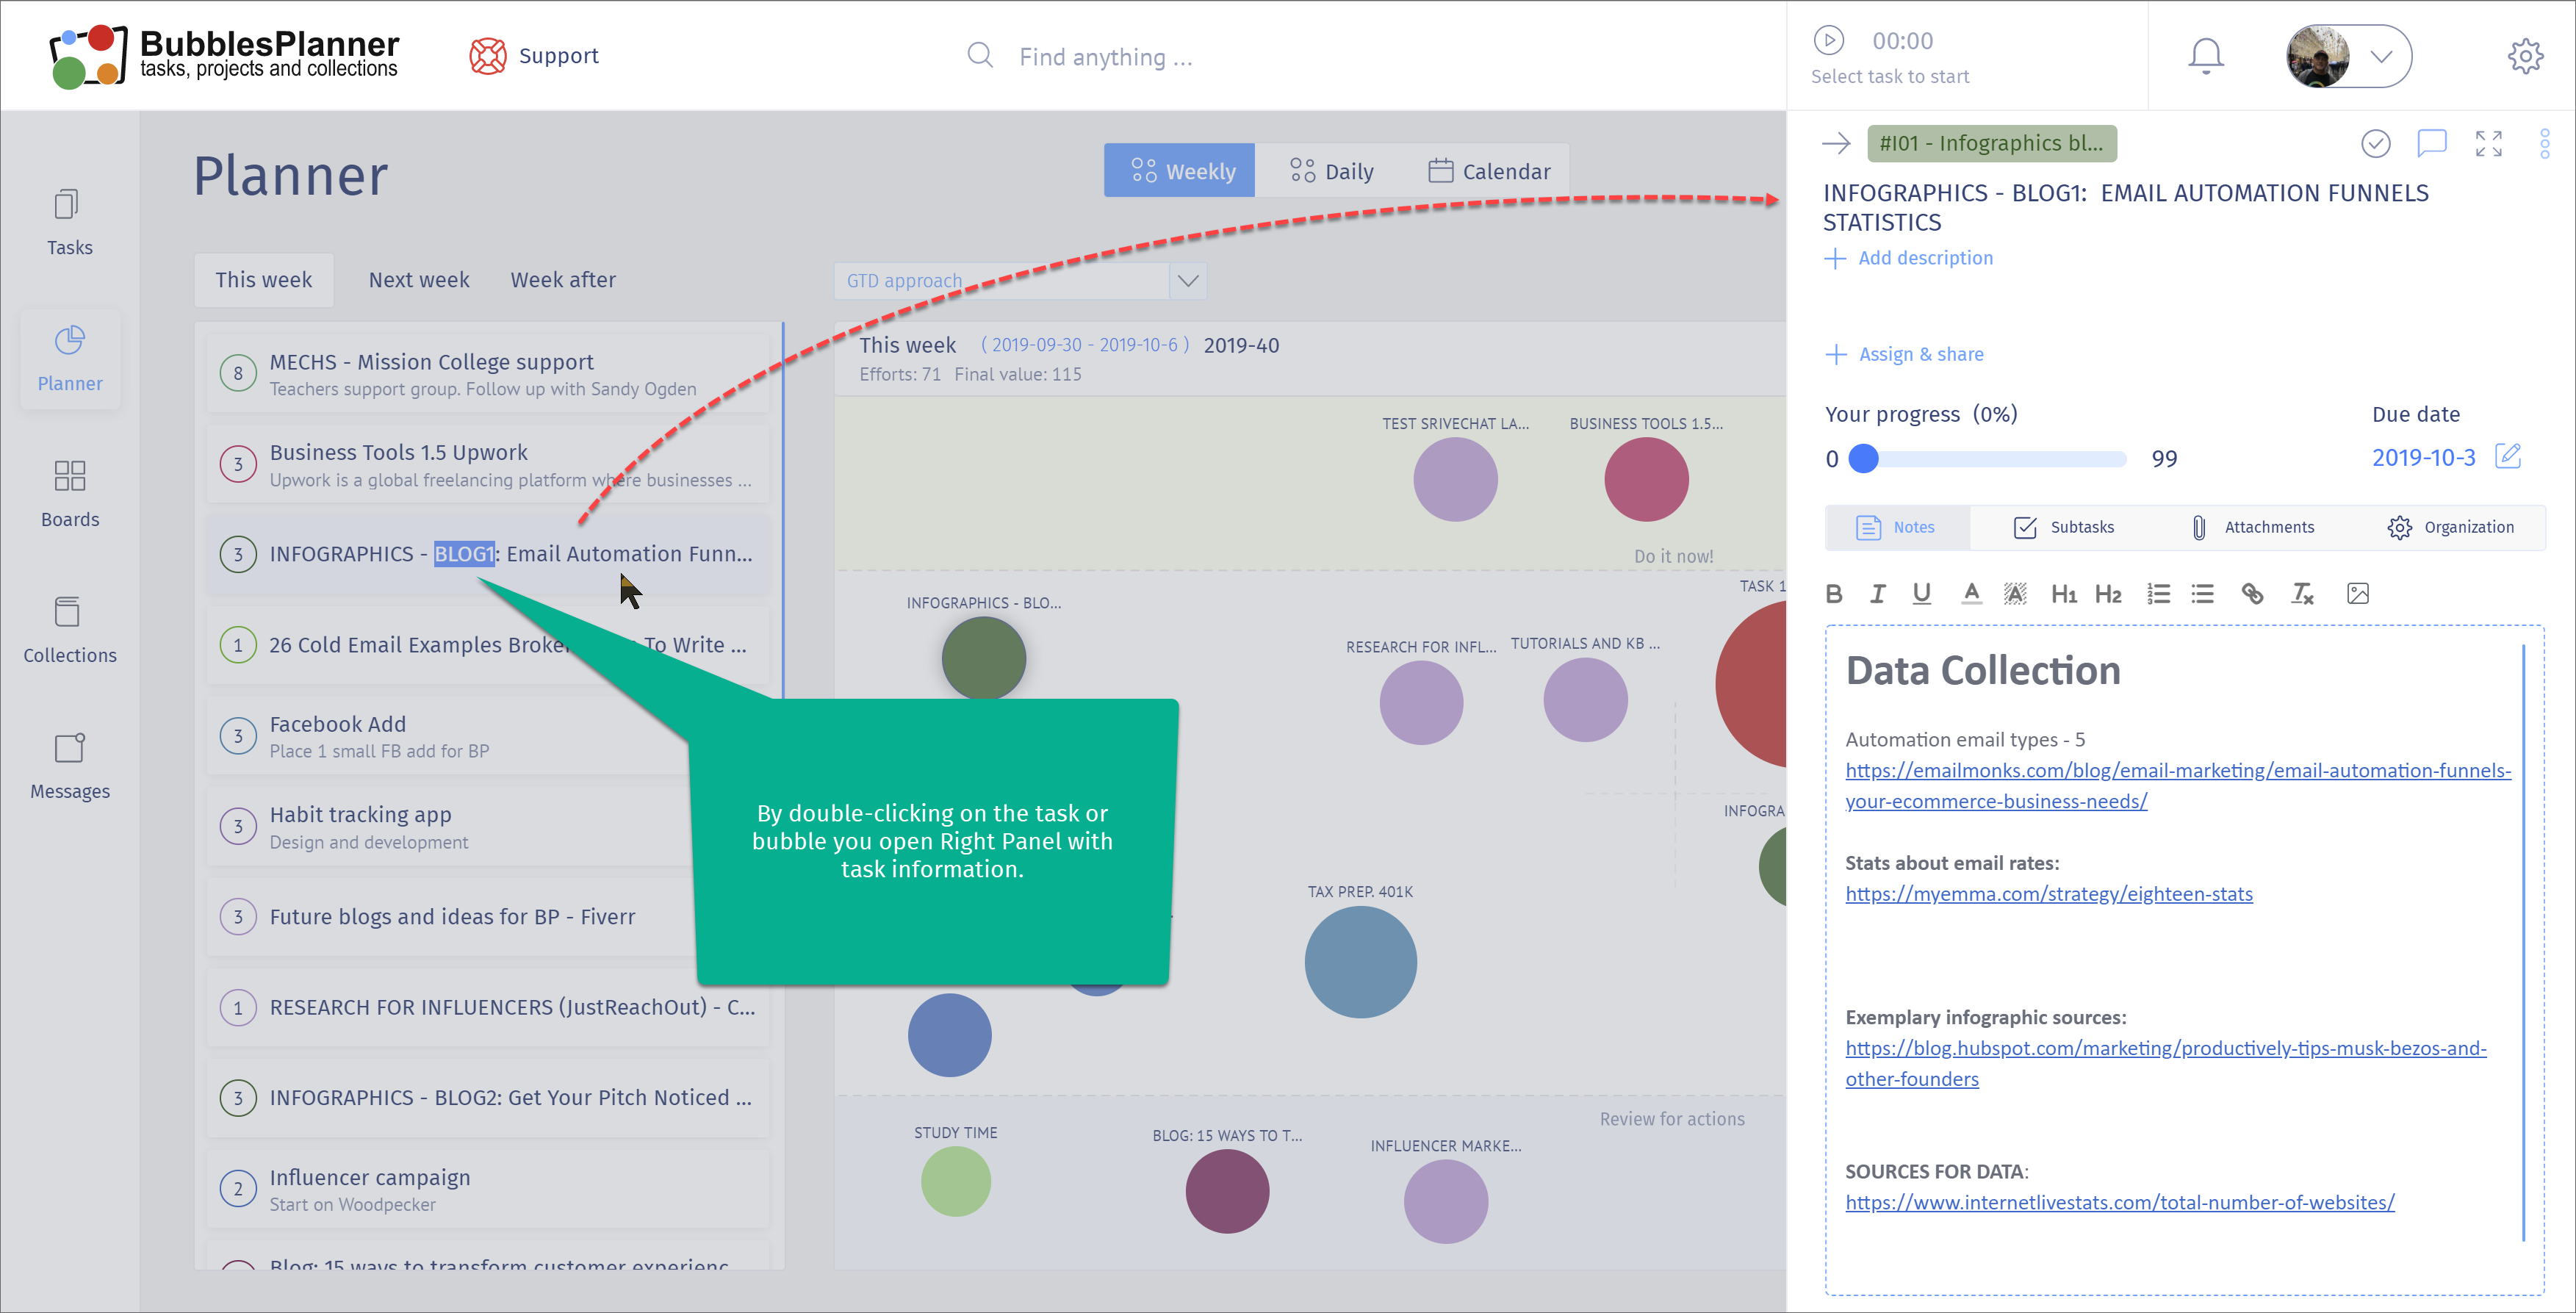This screenshot has height=1313, width=2576.
Task: Insert numbered list
Action: point(2158,593)
